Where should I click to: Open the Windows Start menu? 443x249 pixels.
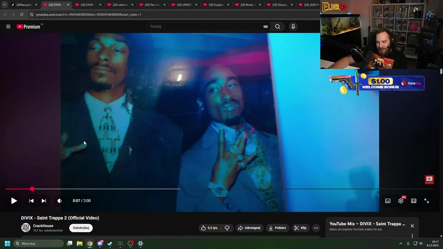[7, 243]
